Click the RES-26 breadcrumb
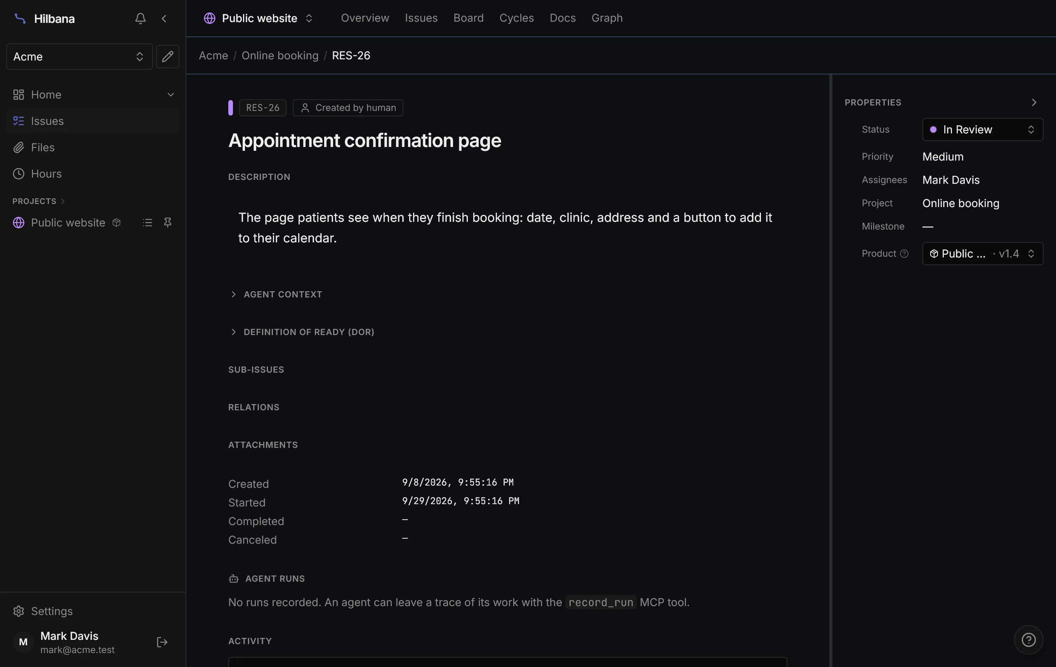Viewport: 1056px width, 667px height. (x=351, y=55)
